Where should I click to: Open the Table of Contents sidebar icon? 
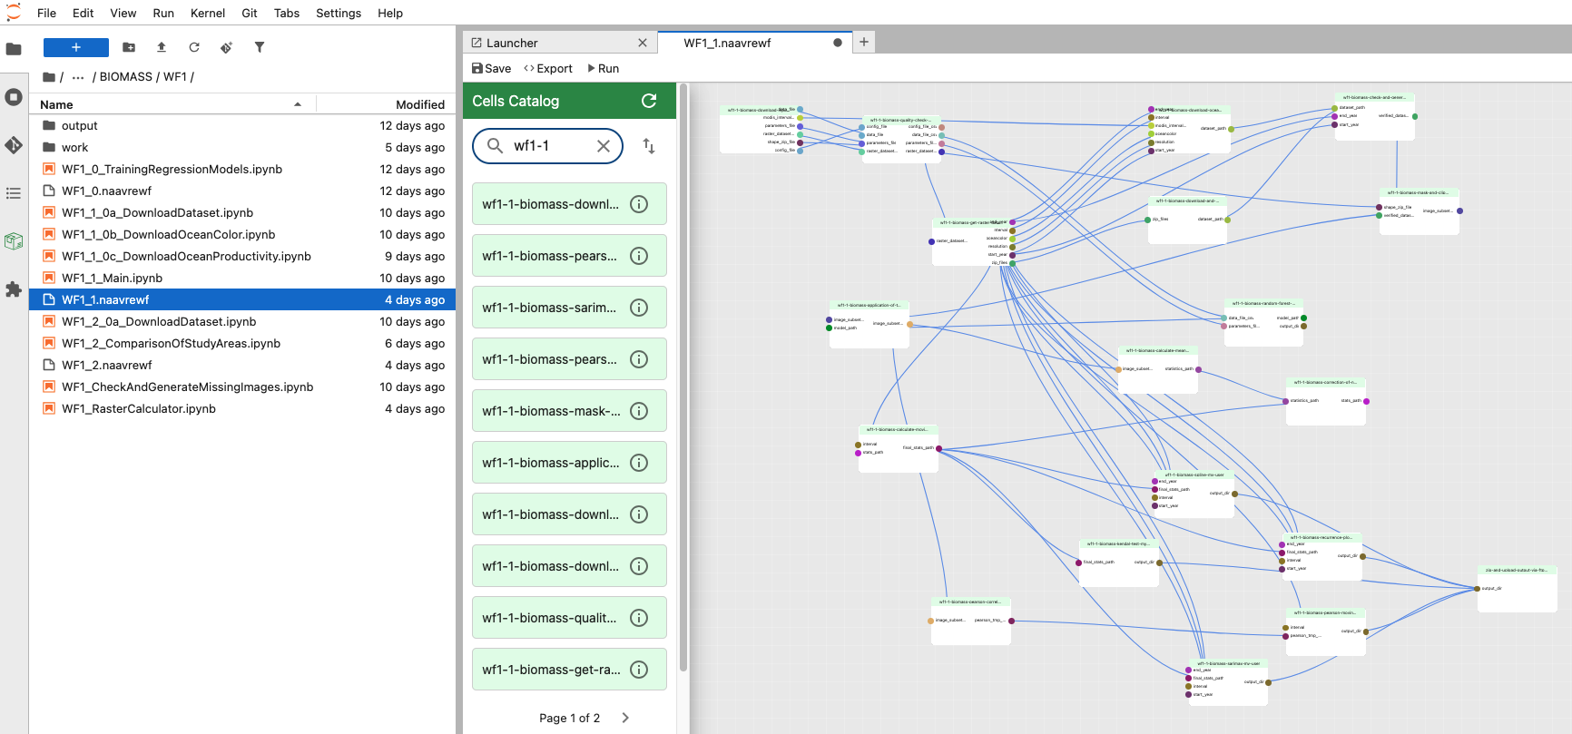pos(14,193)
